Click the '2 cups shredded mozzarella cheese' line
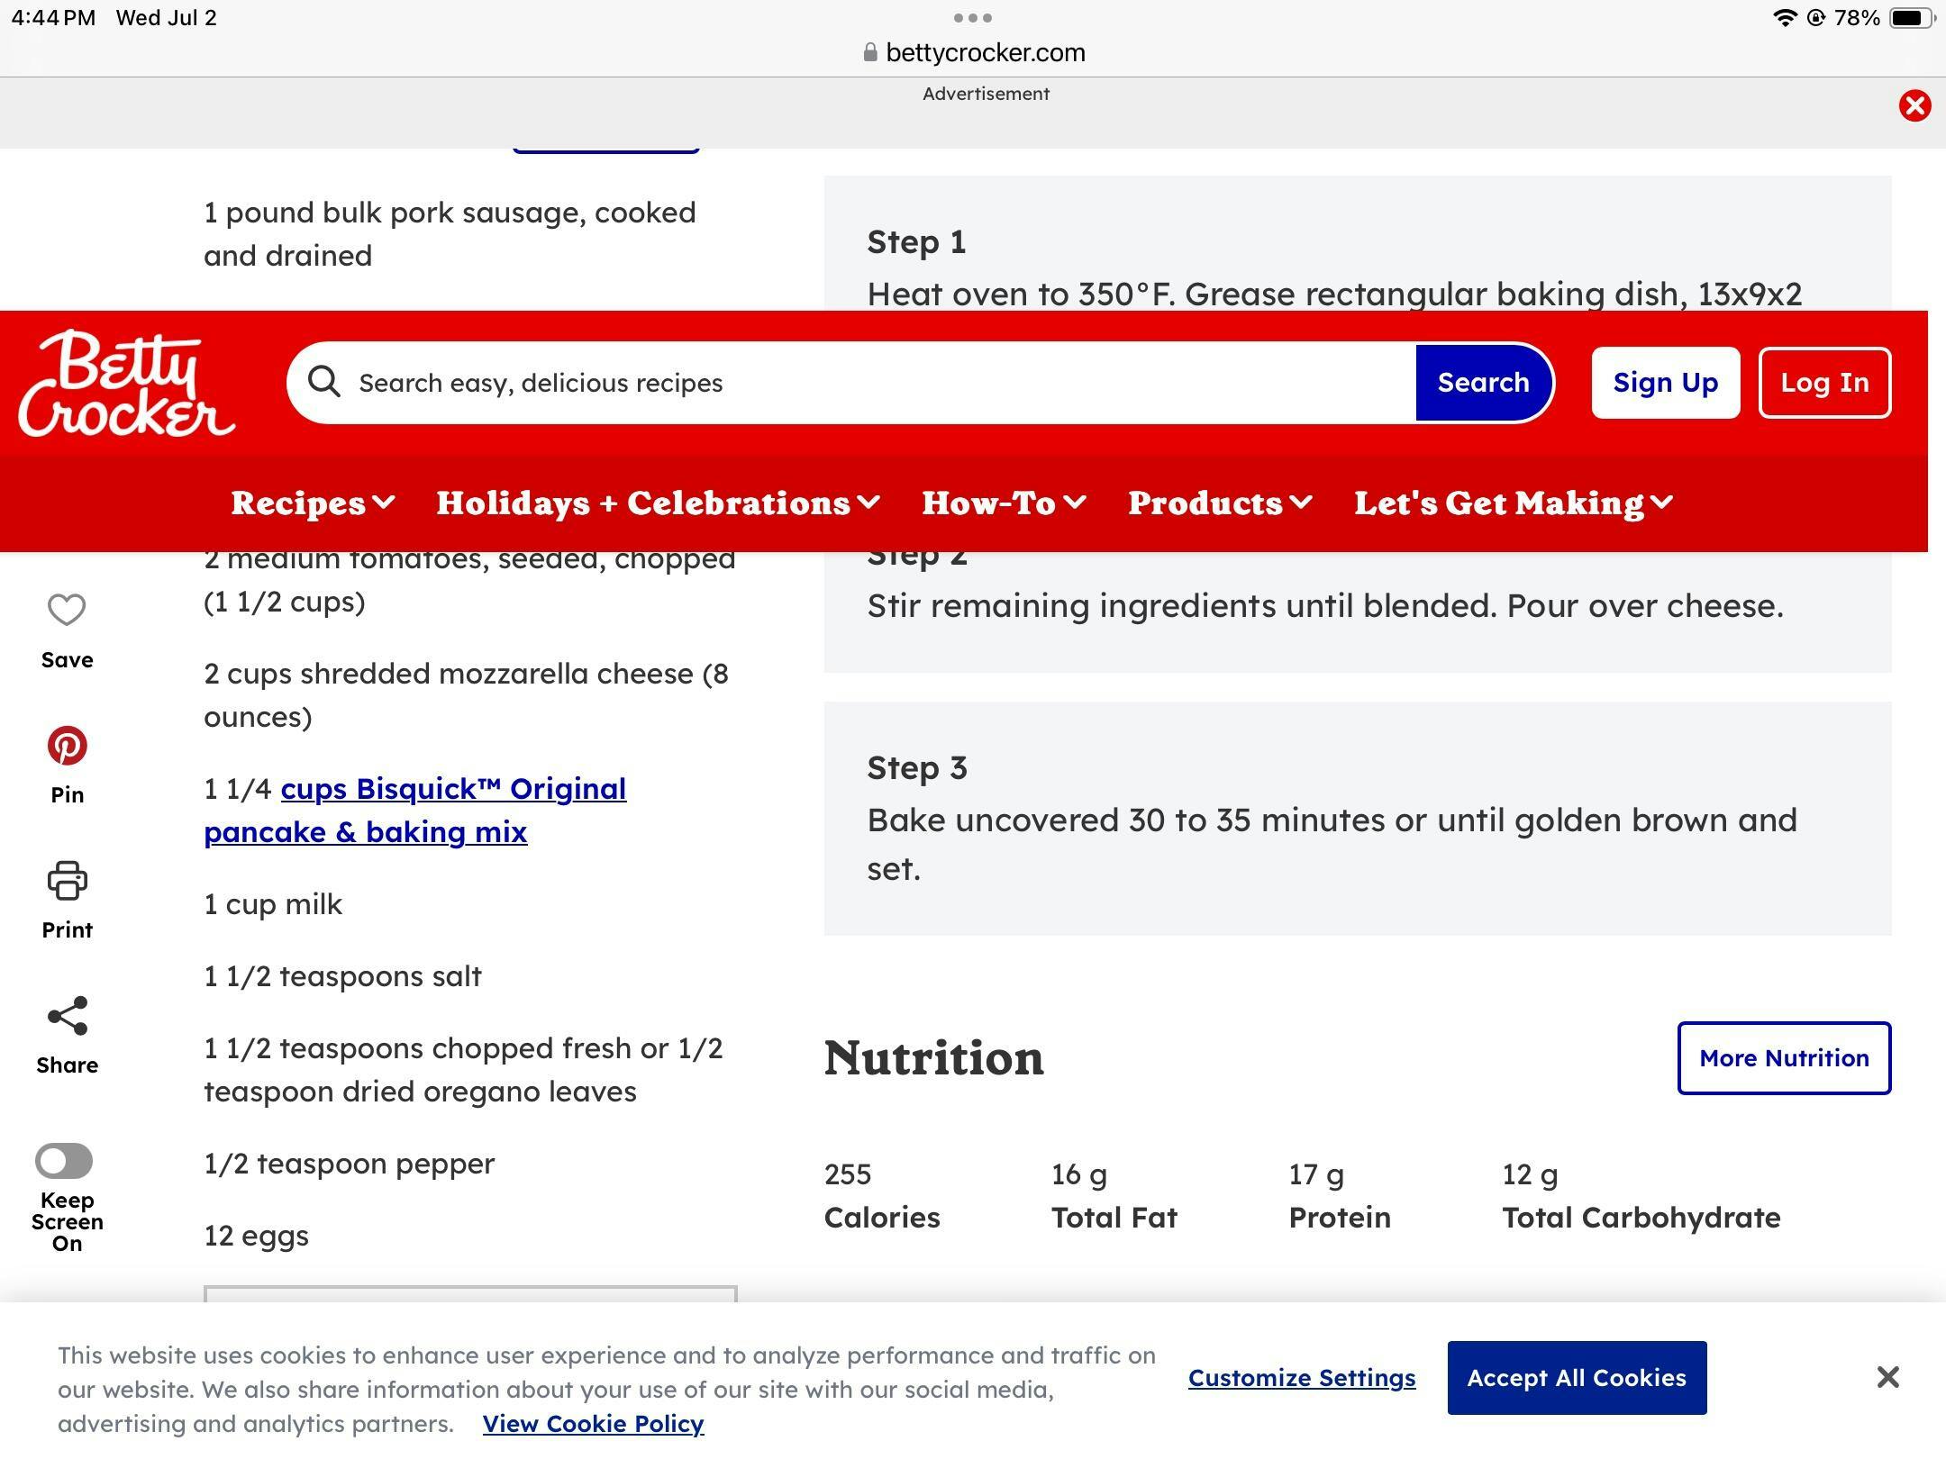 pyautogui.click(x=466, y=694)
